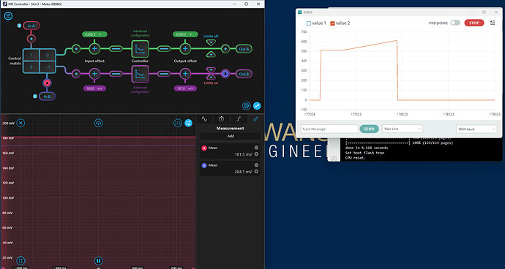This screenshot has width=505, height=269.
Task: Edit the green 0.000 0 V output offset value
Action: (185, 34)
